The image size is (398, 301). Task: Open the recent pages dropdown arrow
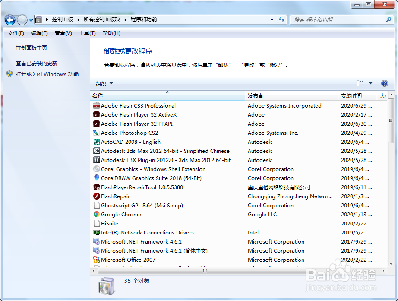point(31,20)
